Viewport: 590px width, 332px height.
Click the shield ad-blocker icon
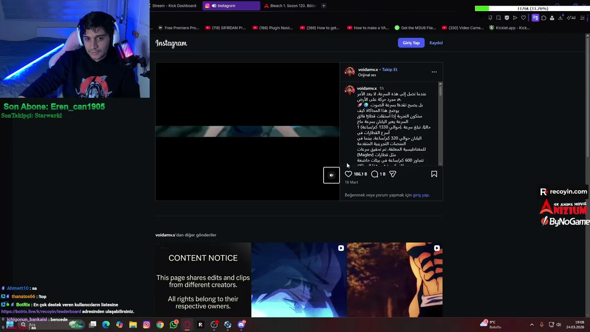(x=507, y=18)
